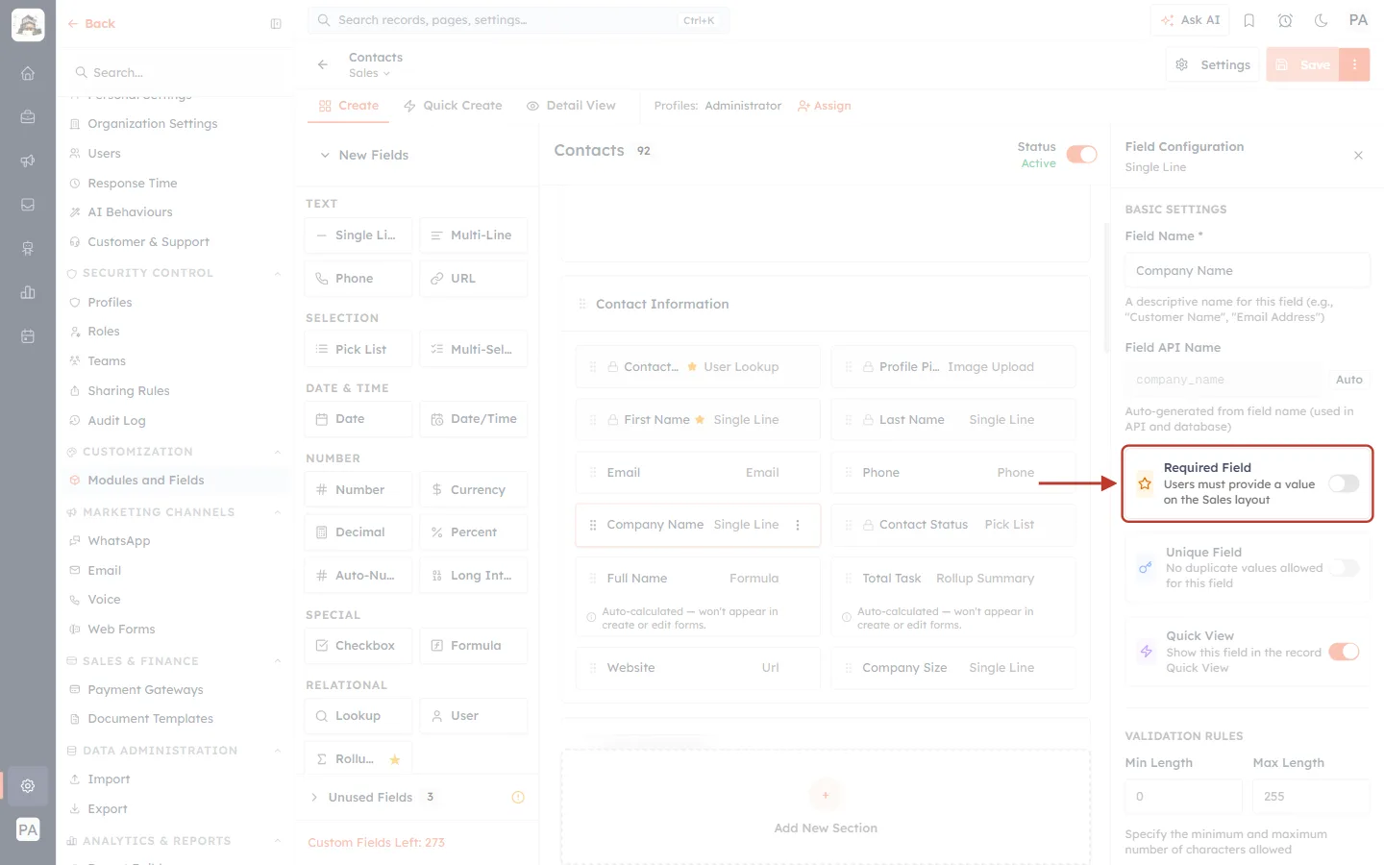Open the Sales layout dropdown under Contacts
The image size is (1384, 865).
pos(370,73)
